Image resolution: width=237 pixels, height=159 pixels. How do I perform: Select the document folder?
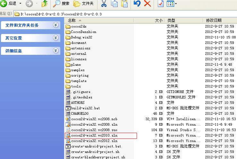[x=76, y=43]
